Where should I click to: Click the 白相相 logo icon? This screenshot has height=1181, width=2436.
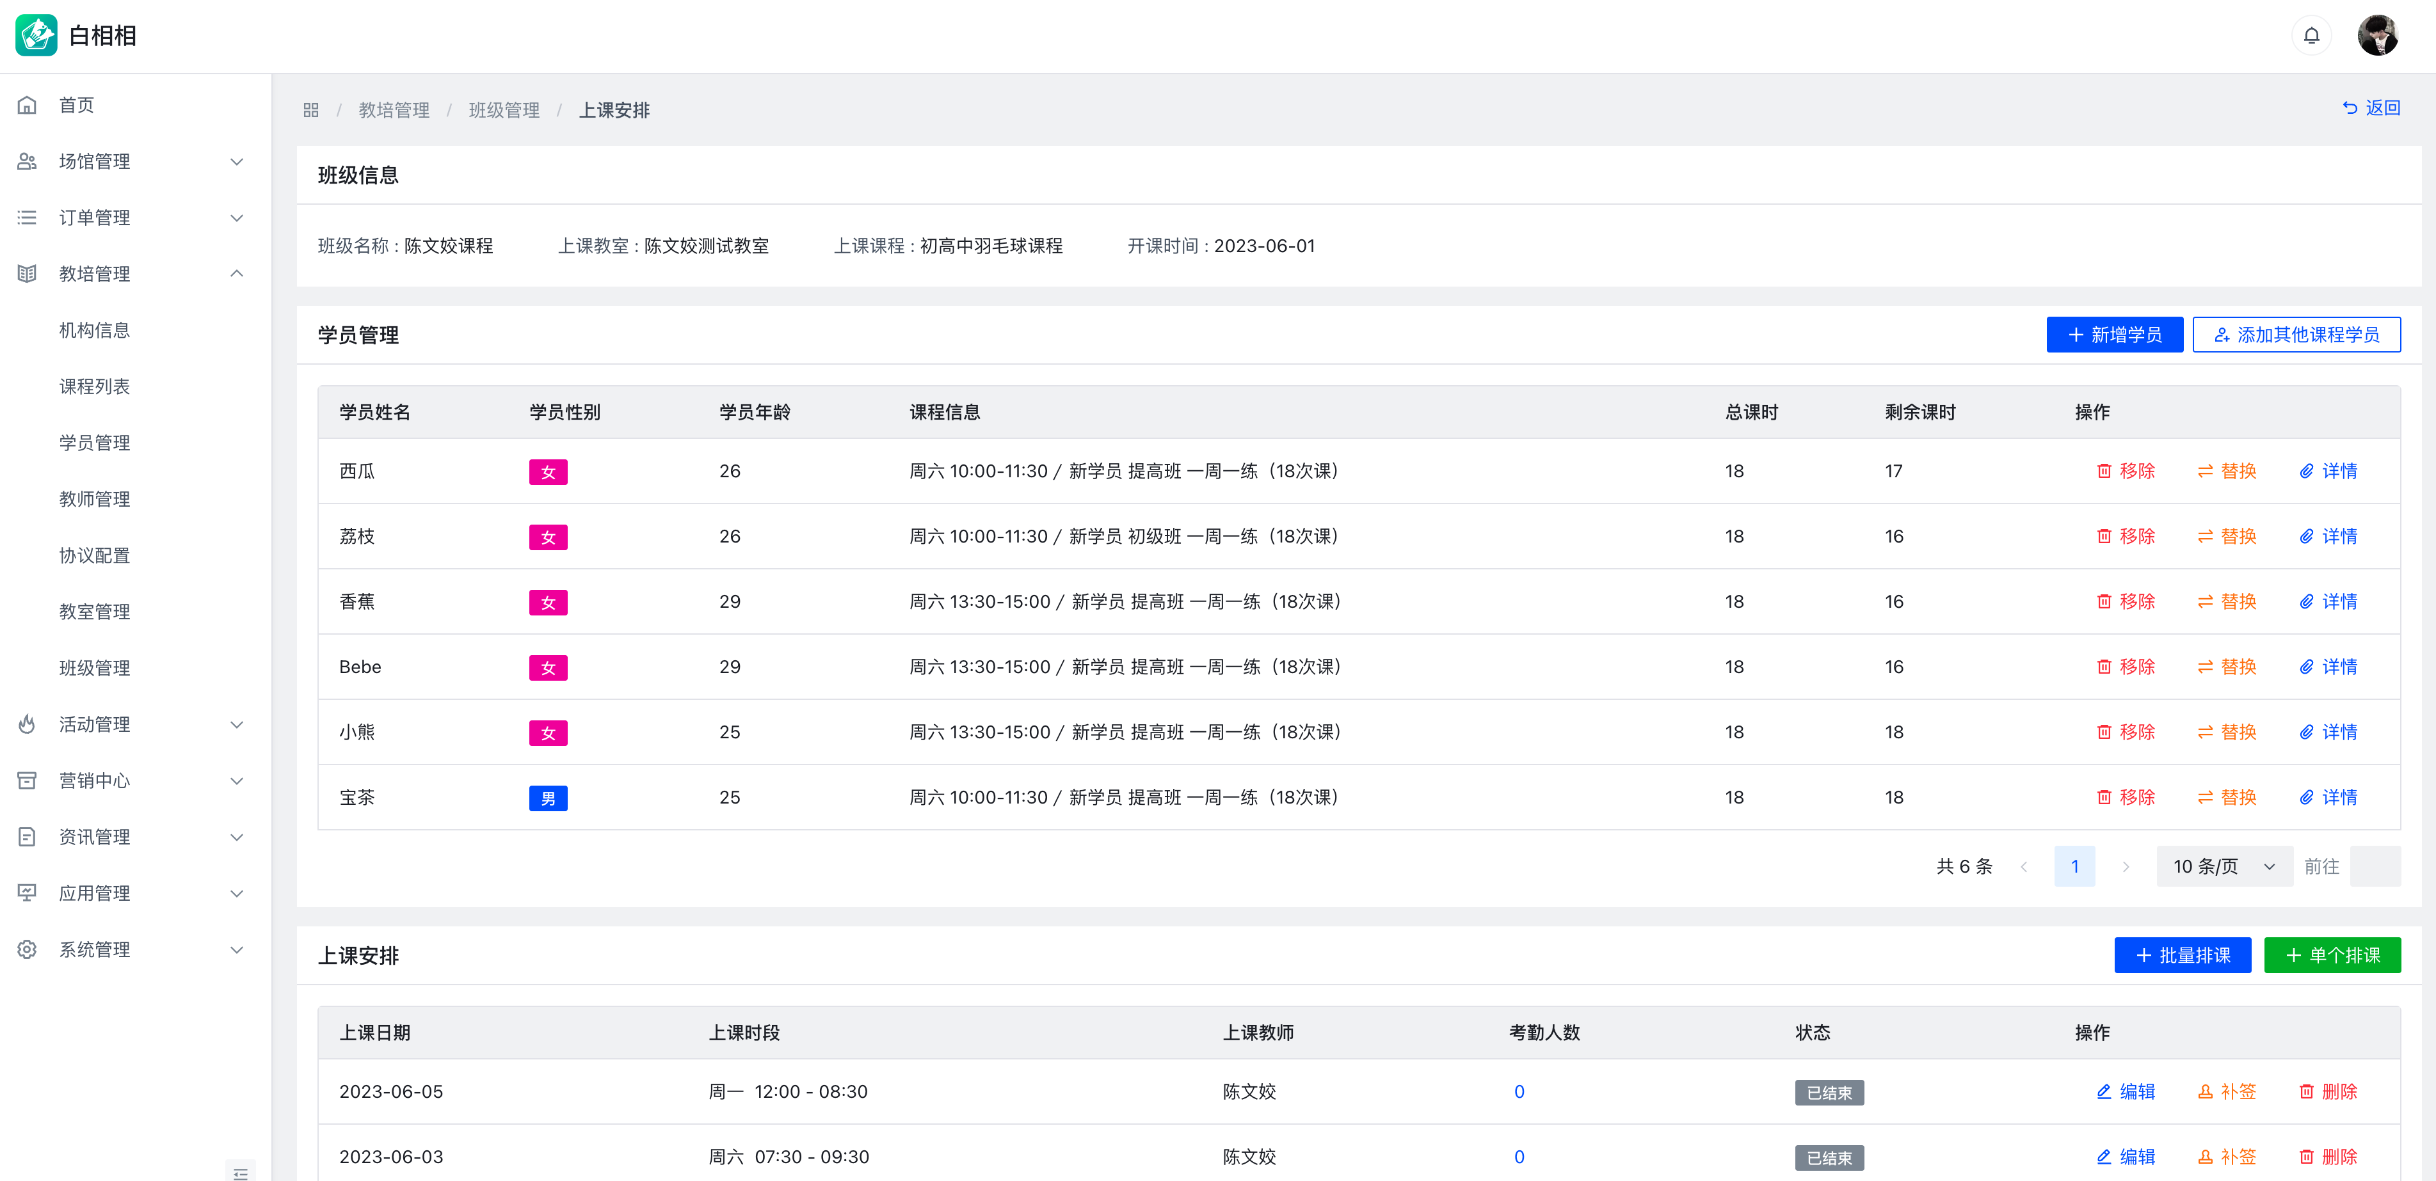tap(36, 36)
